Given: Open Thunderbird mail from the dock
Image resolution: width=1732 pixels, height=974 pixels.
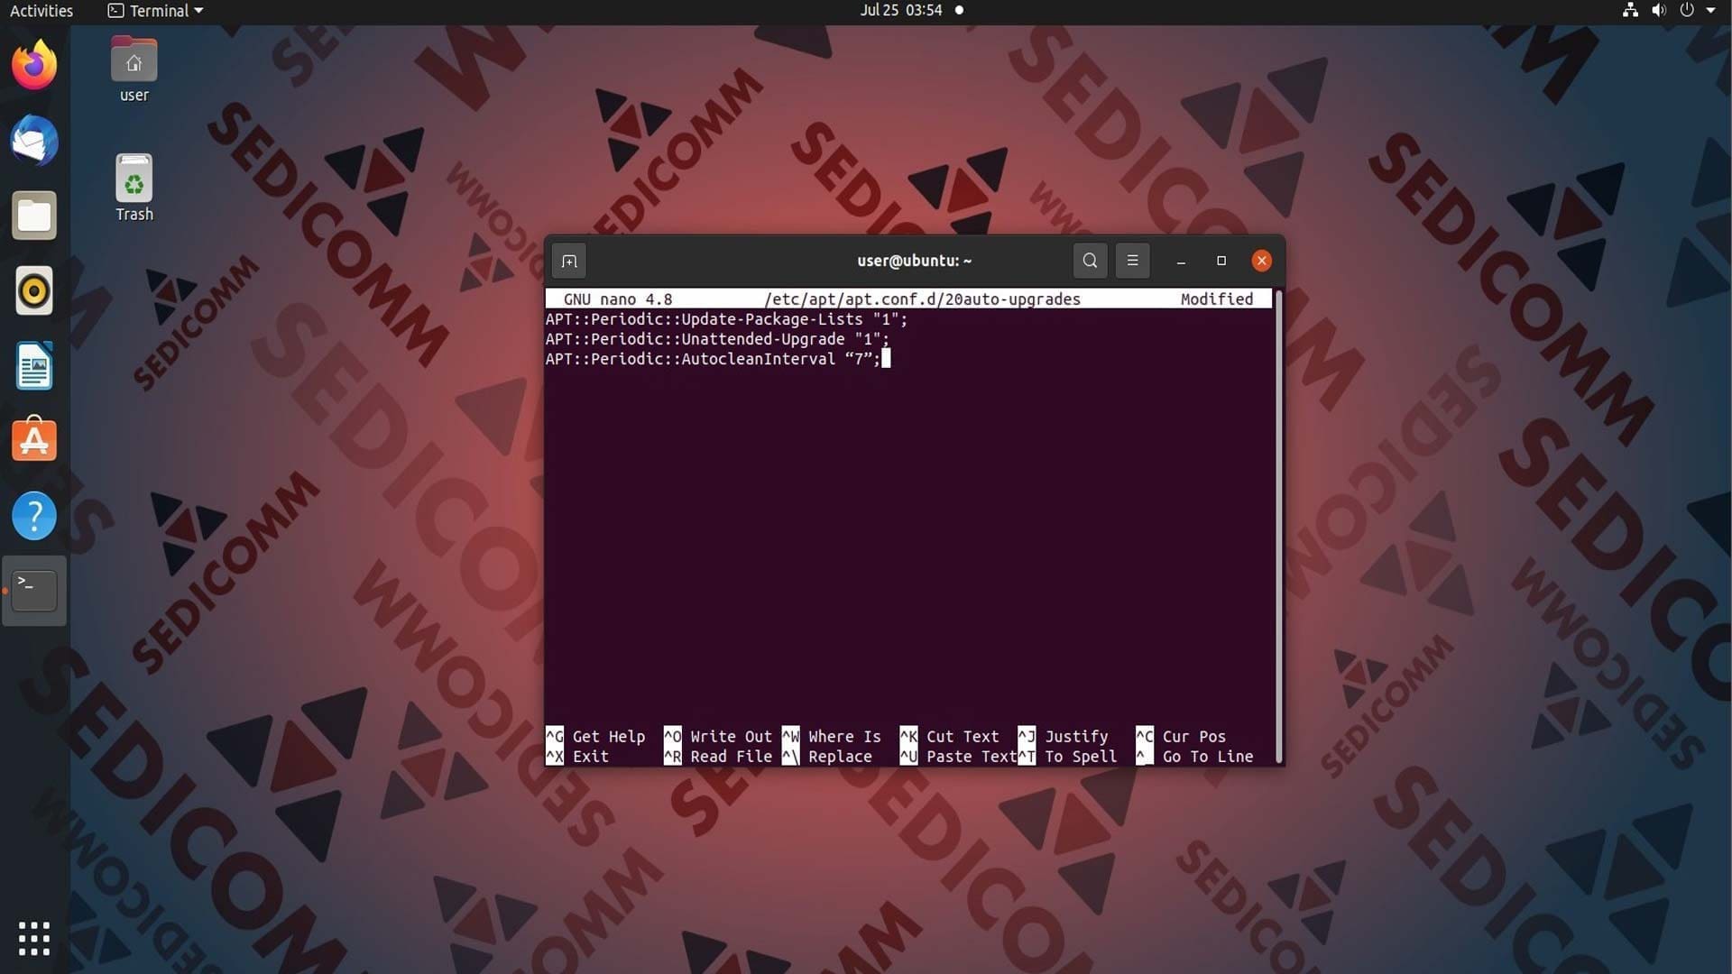Looking at the screenshot, I should click(34, 141).
